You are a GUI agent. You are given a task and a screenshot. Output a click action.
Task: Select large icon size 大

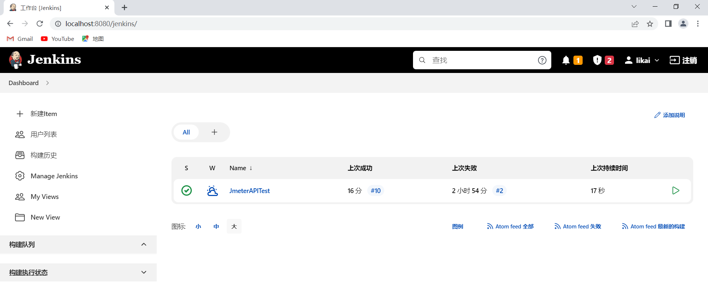(x=234, y=226)
